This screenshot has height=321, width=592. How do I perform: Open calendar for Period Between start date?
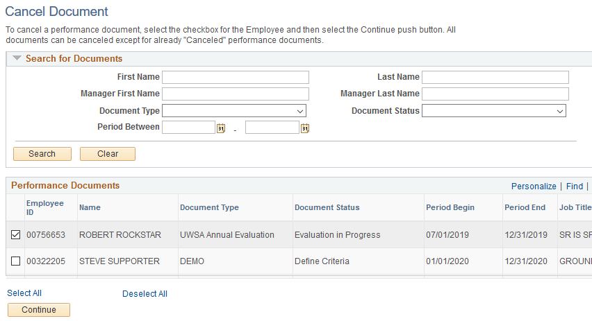[x=221, y=128]
